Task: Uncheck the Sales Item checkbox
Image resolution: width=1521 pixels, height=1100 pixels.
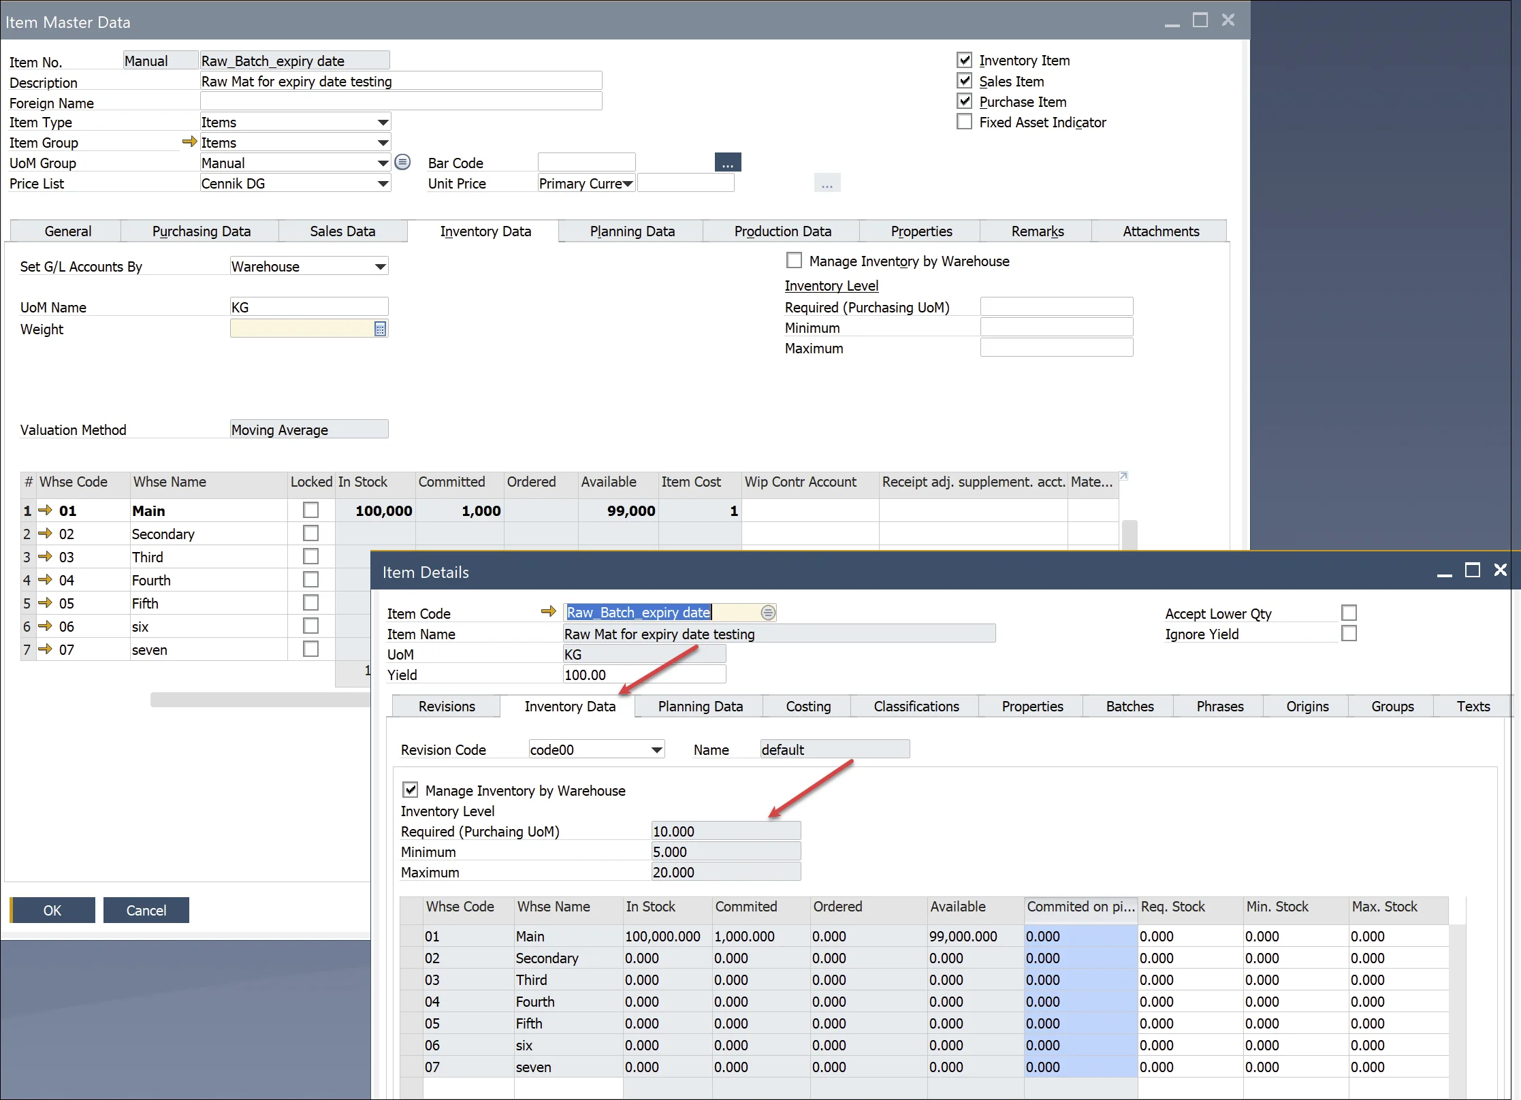Action: click(964, 81)
